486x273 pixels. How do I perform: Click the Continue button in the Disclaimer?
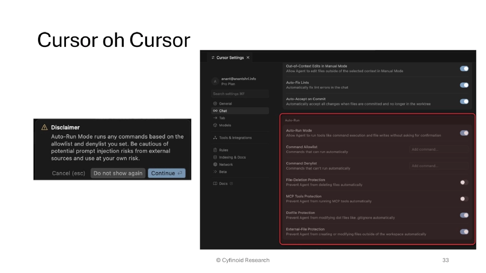tap(166, 173)
